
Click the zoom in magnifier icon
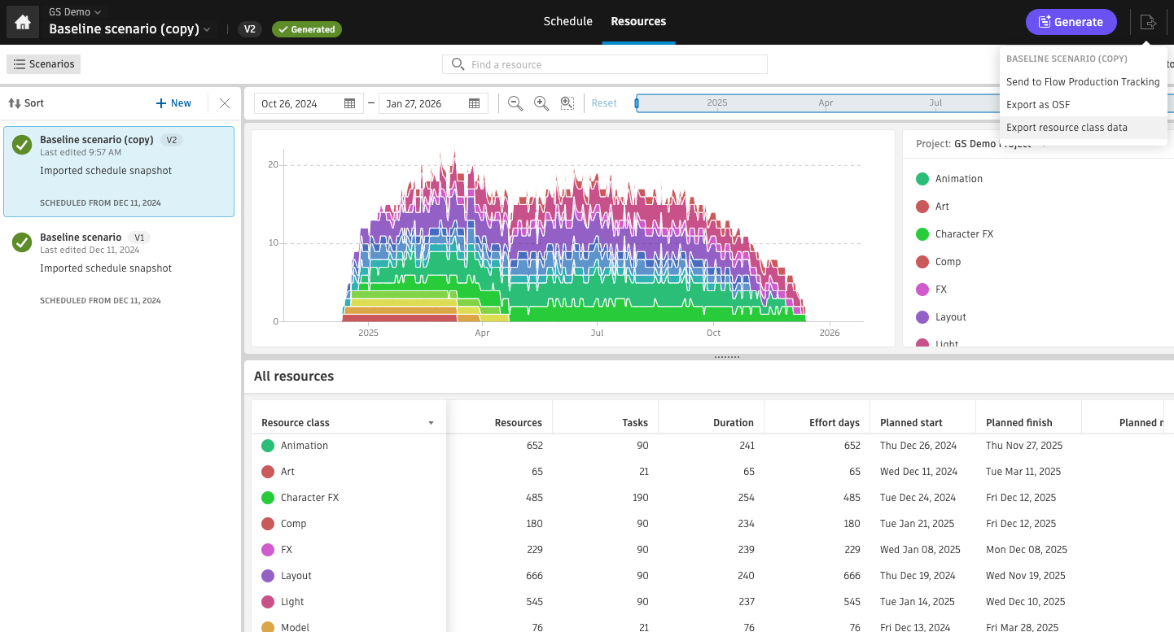click(x=541, y=103)
